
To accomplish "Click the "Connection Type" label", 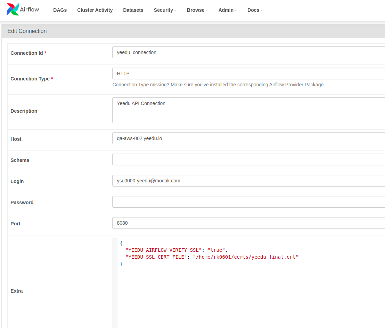I will (x=30, y=79).
